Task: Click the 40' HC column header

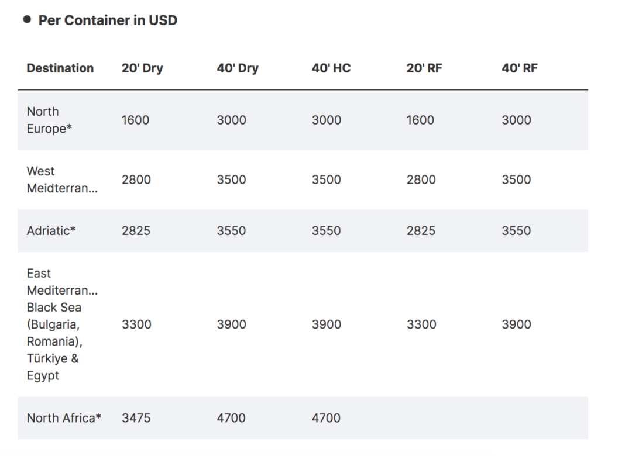Action: tap(331, 68)
